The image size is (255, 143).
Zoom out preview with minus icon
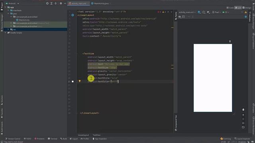[243, 119]
